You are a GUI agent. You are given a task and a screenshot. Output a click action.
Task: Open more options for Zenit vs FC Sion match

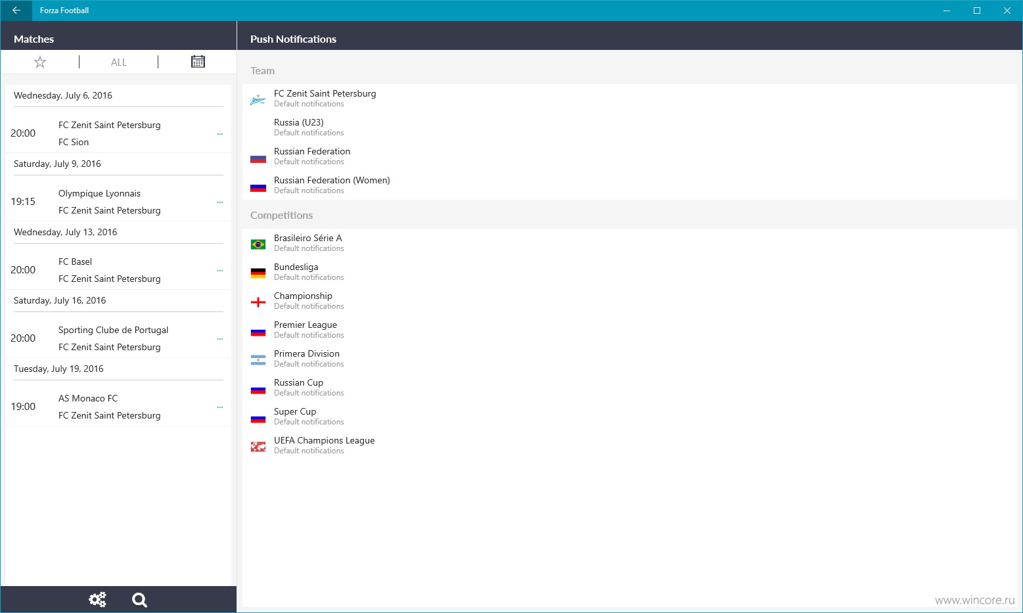[x=220, y=134]
